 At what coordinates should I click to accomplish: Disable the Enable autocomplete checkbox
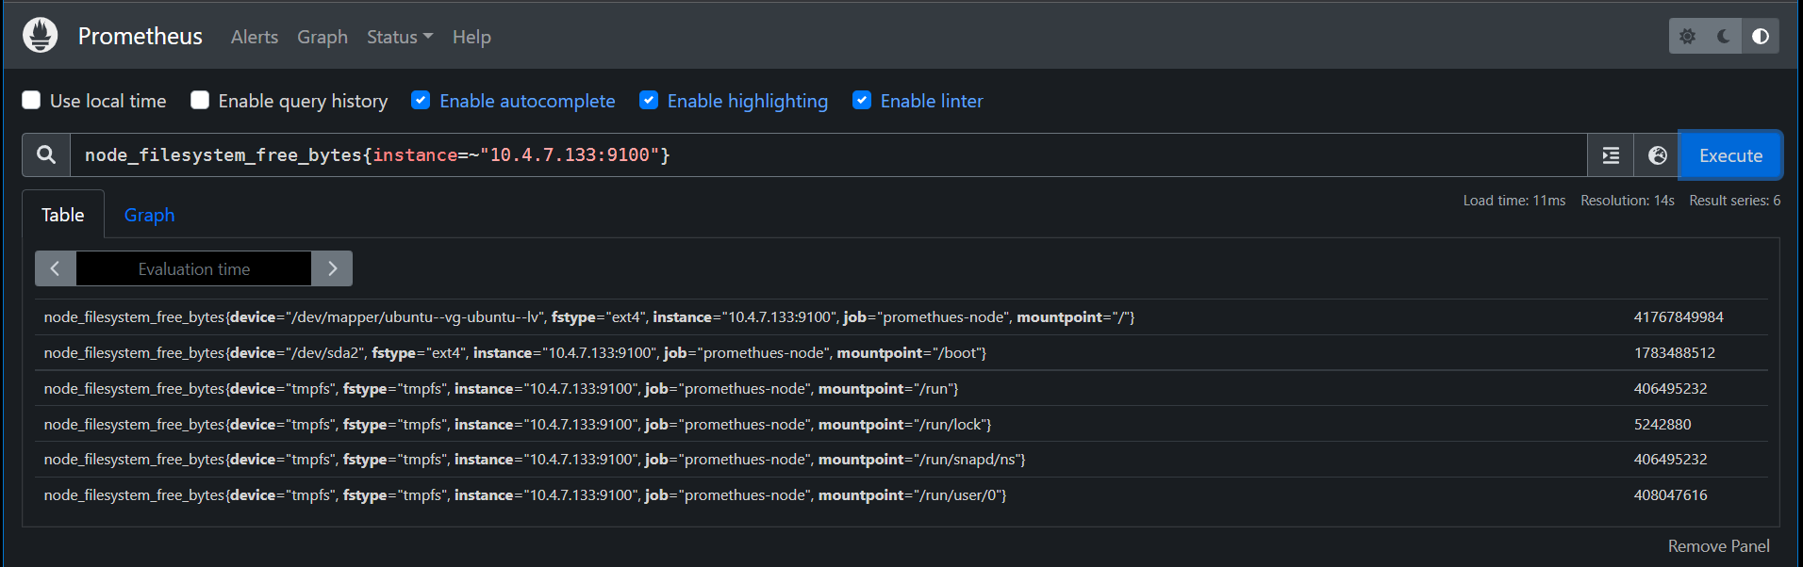421,100
